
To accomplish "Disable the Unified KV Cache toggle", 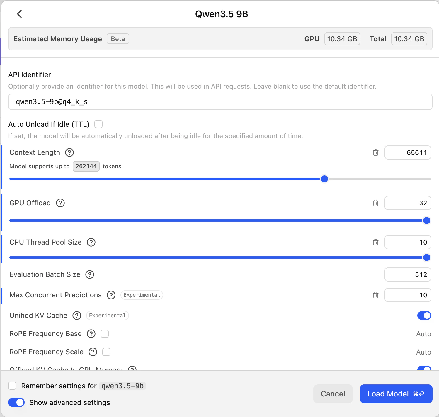I will tap(424, 316).
